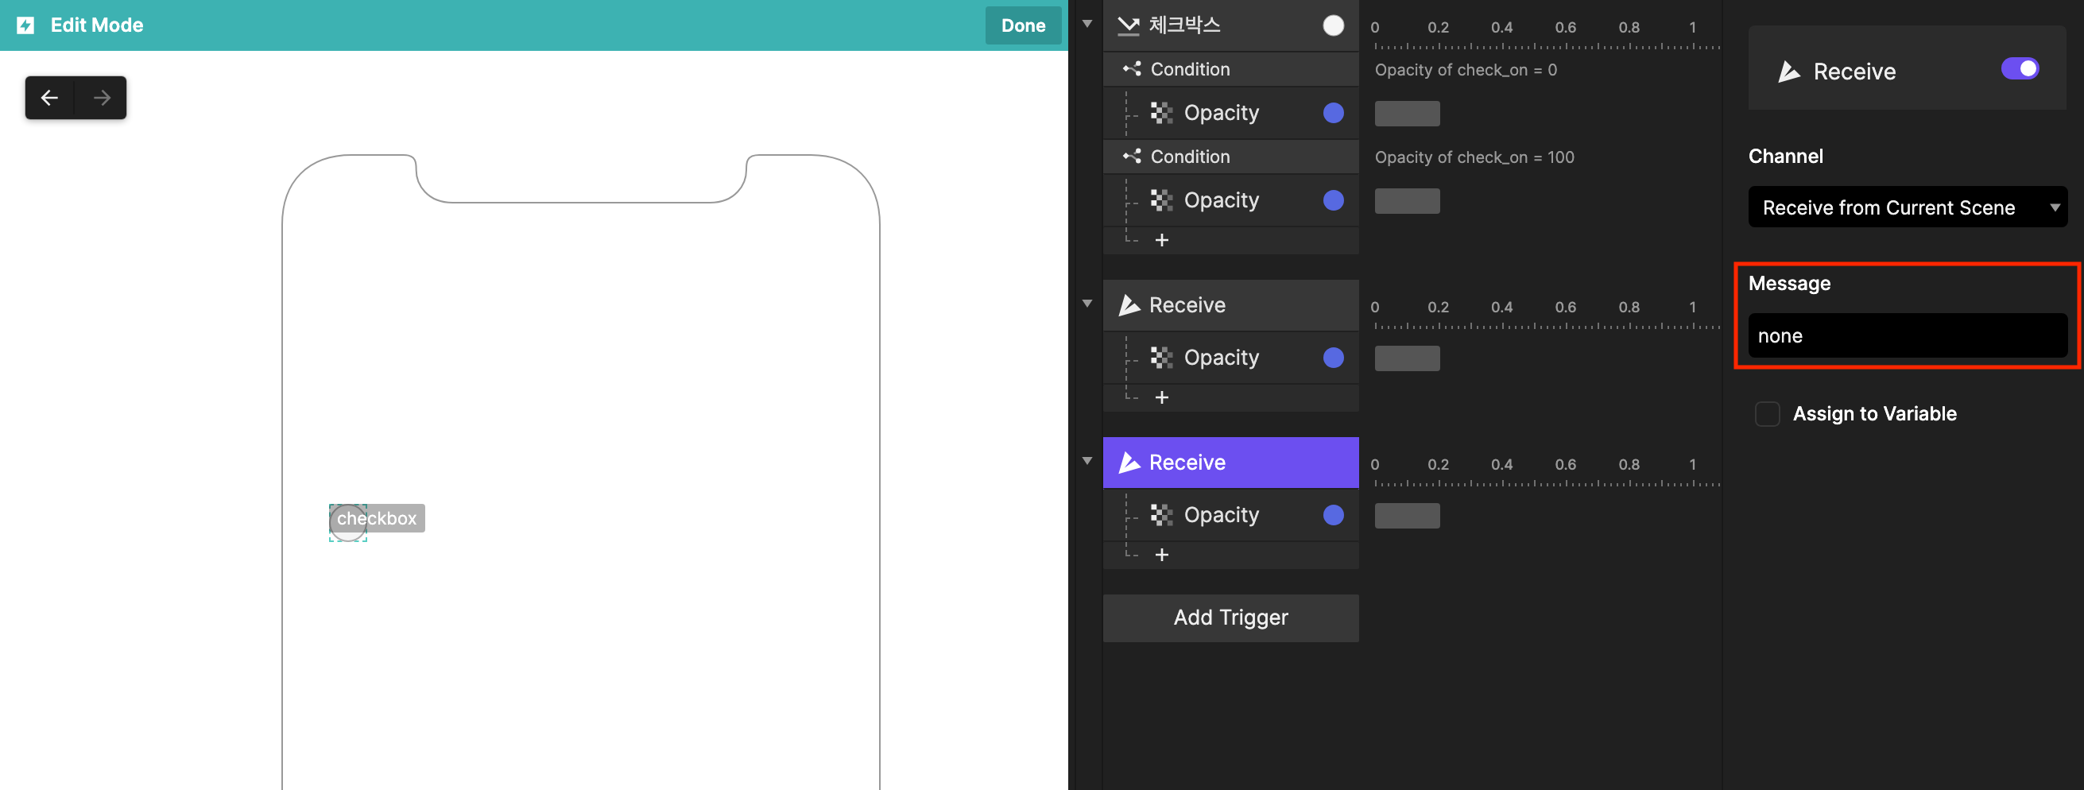Toggle the Receive trigger switch off
The image size is (2084, 790).
[x=2020, y=68]
